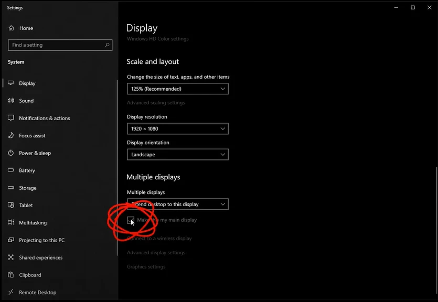Click the Find a setting search box

click(x=60, y=45)
